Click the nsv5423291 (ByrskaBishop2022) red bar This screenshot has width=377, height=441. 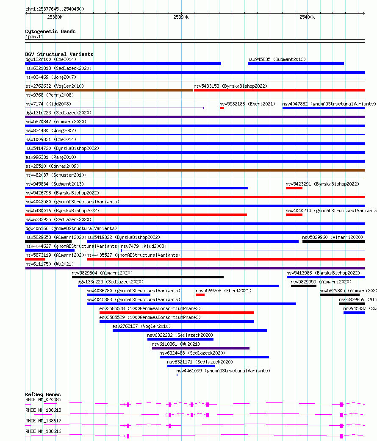coord(294,188)
